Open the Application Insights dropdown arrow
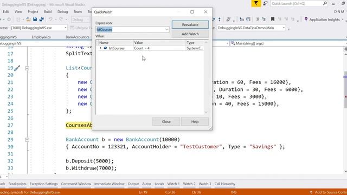 342,19
